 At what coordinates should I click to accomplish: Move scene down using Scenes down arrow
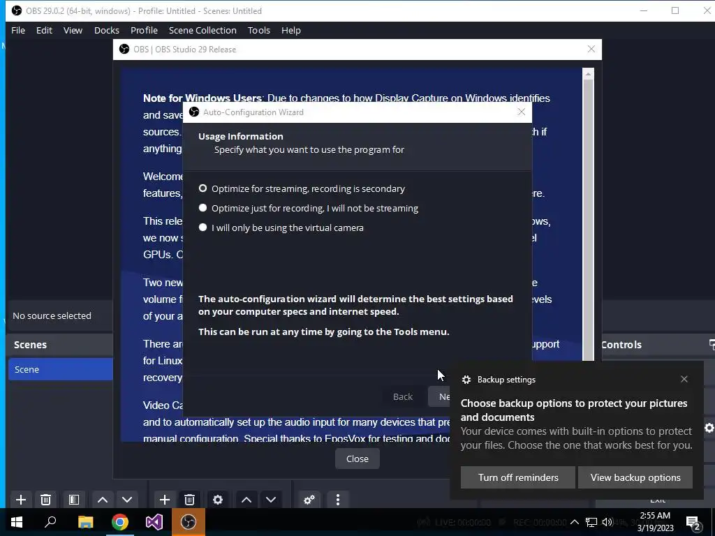(x=127, y=500)
